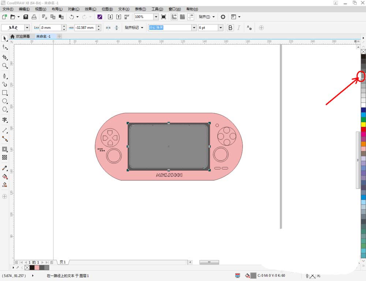The height and width of the screenshot is (281, 366).
Task: Select the Text tool
Action: coord(5,120)
